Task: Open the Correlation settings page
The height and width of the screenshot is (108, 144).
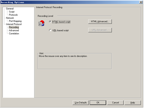Action: point(14,33)
